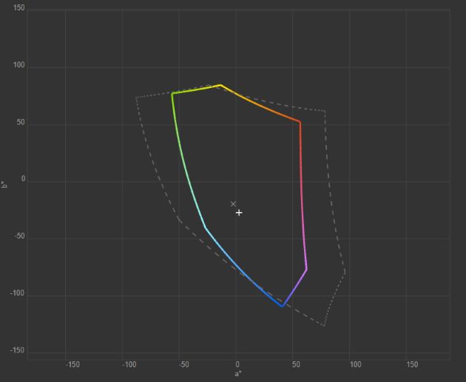The height and width of the screenshot is (382, 466).
Task: Click the white plus whitepoint marker
Action: point(239,213)
